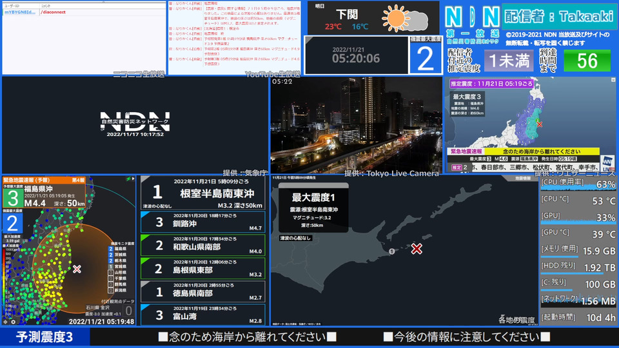Click the ネットワーク 1.56 MB graph
The width and height of the screenshot is (619, 348).
pyautogui.click(x=578, y=301)
